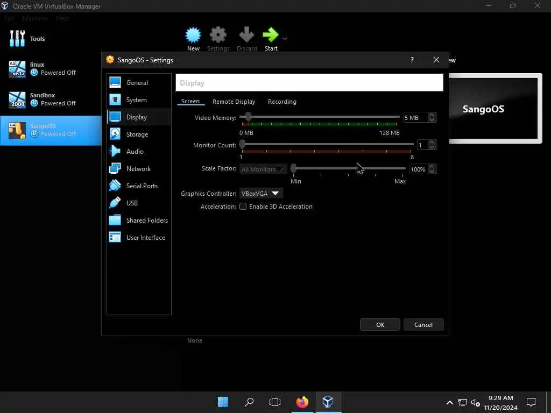Click the network tray icon
The height and width of the screenshot is (413, 551).
tap(462, 402)
